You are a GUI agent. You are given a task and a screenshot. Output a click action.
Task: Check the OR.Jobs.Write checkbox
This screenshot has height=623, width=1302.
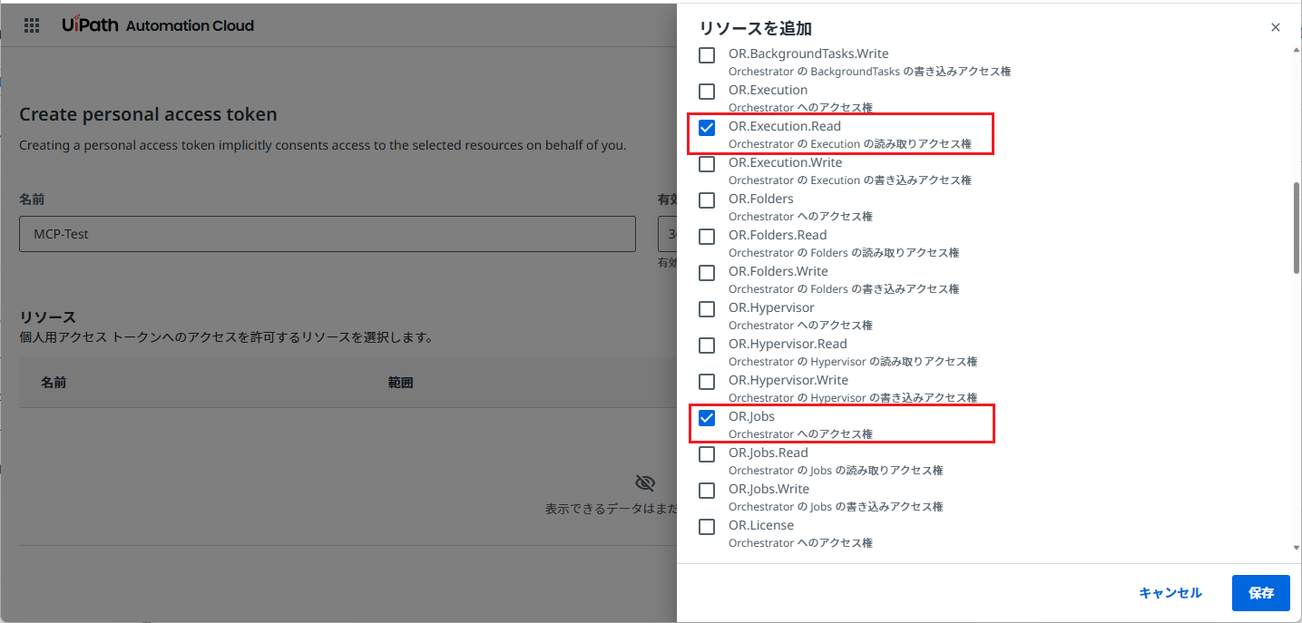pyautogui.click(x=707, y=491)
